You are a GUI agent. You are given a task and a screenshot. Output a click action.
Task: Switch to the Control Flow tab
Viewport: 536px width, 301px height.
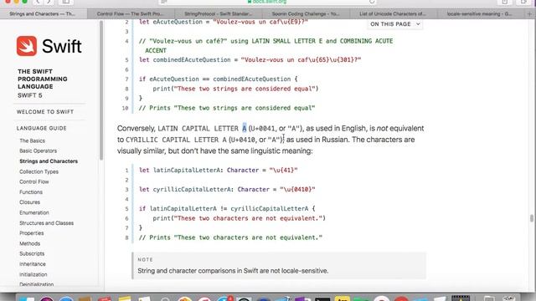131,14
